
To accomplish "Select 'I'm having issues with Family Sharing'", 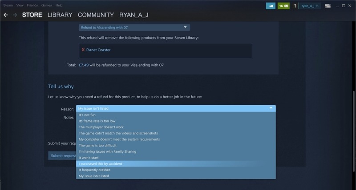I will pos(176,151).
